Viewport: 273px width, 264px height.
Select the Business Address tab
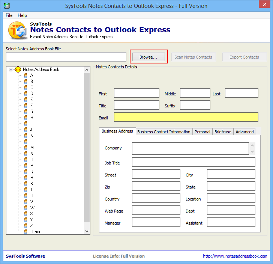click(117, 131)
